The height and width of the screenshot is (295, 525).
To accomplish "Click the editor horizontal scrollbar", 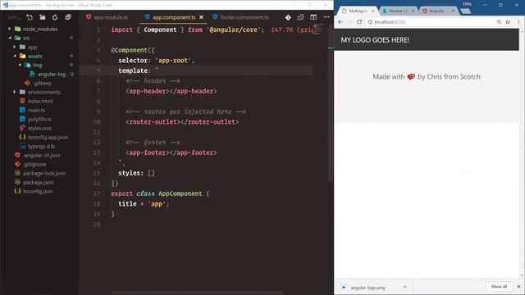I will click(x=197, y=293).
